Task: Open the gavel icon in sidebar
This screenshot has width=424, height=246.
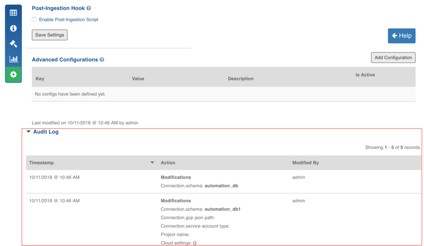Action: click(x=13, y=43)
